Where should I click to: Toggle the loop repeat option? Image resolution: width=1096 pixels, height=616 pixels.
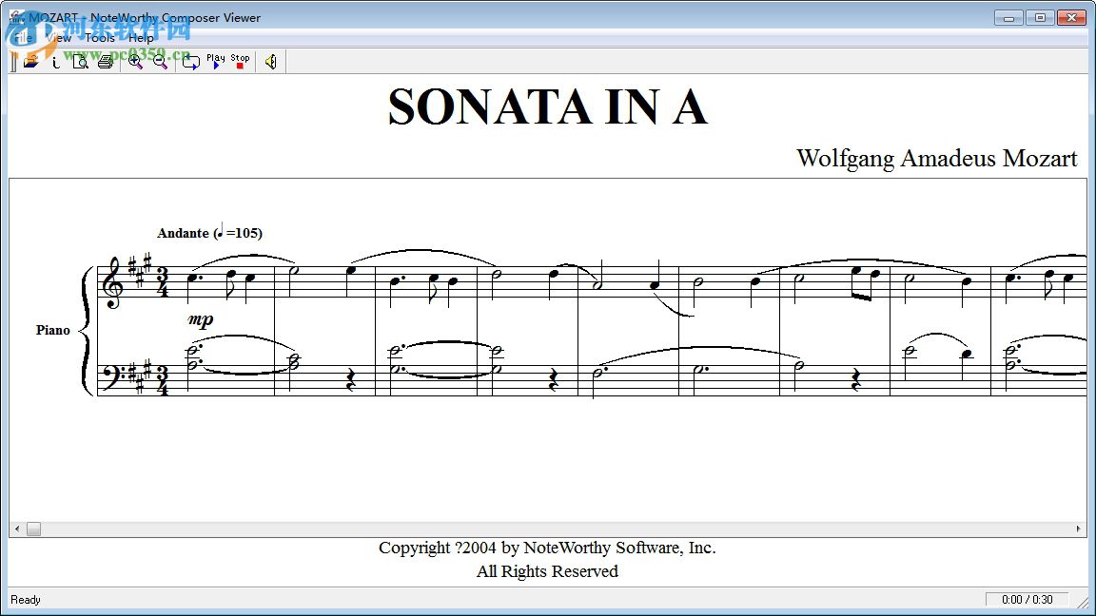[189, 61]
